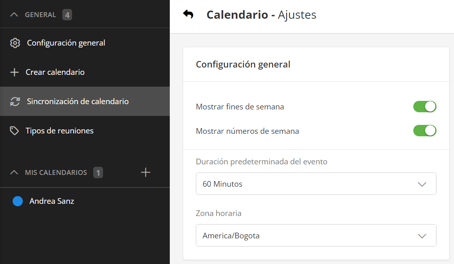454x264 pixels.
Task: Click the back arrow beside Calendario title
Action: pyautogui.click(x=188, y=15)
